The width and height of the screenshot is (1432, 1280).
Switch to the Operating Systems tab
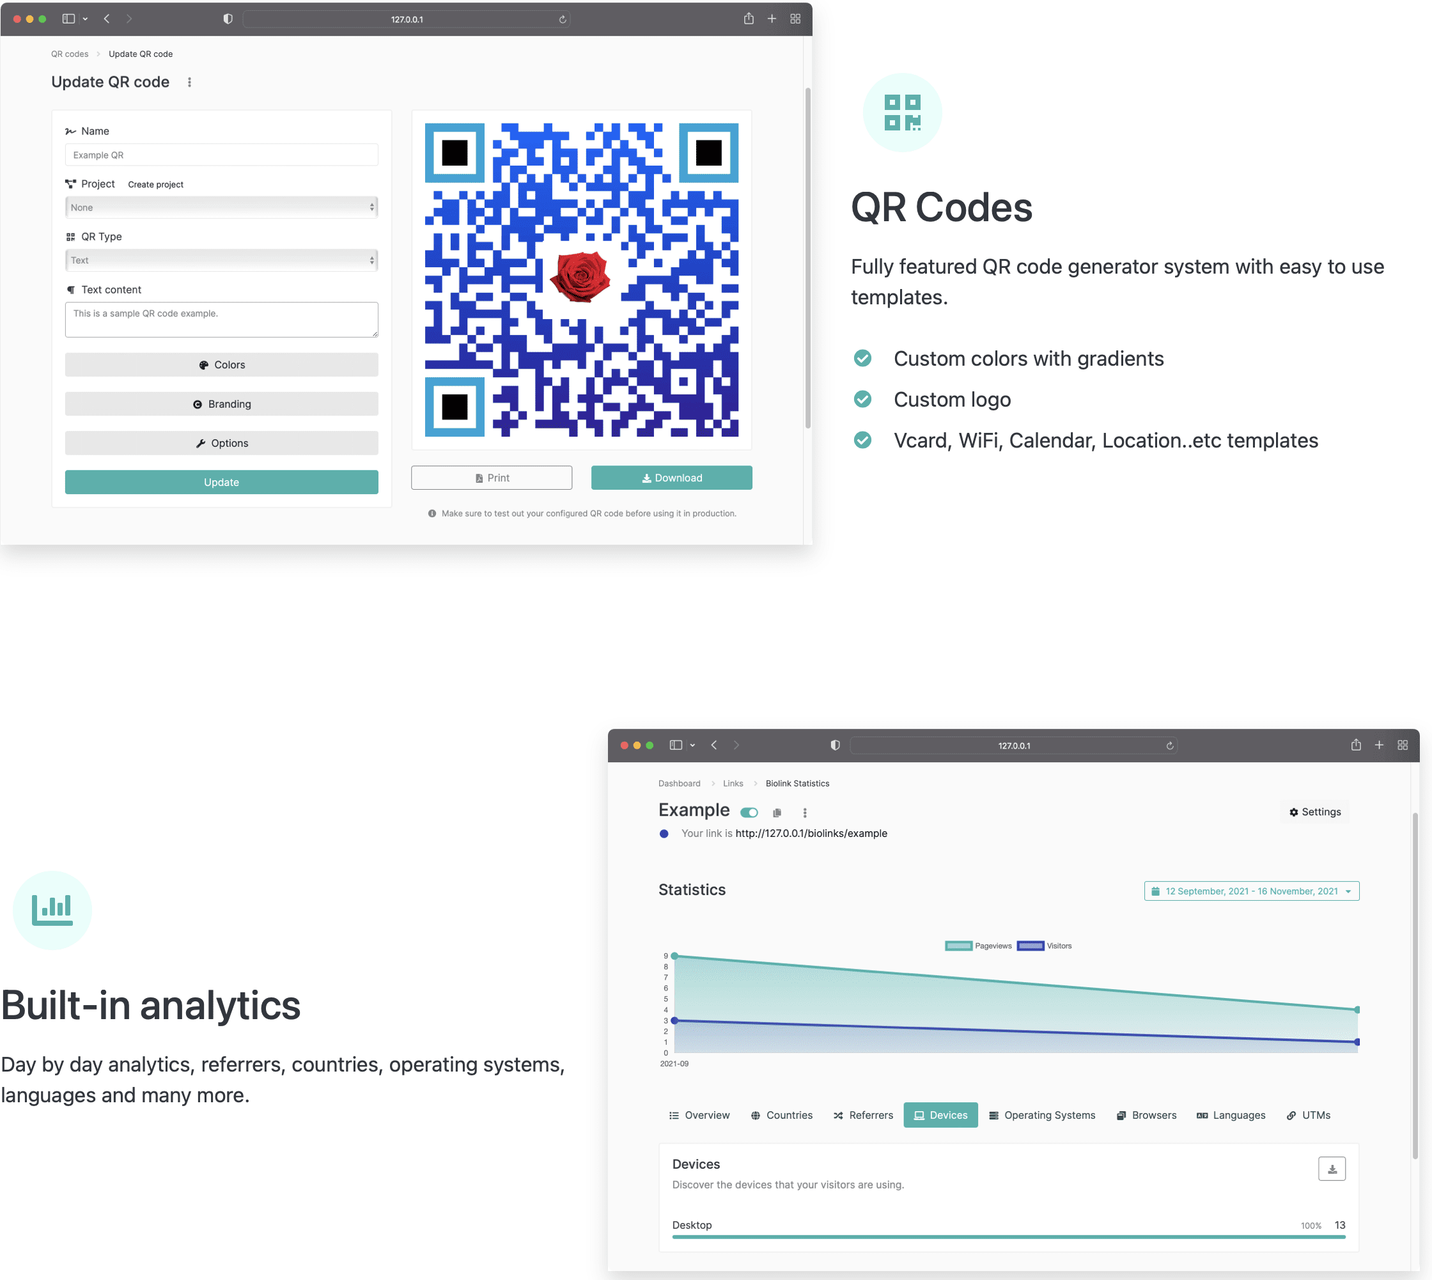[x=1041, y=1116]
